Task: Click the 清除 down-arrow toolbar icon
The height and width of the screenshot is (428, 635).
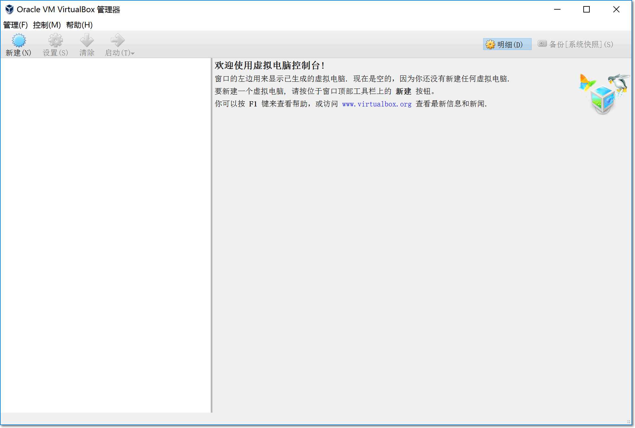Action: (x=87, y=40)
